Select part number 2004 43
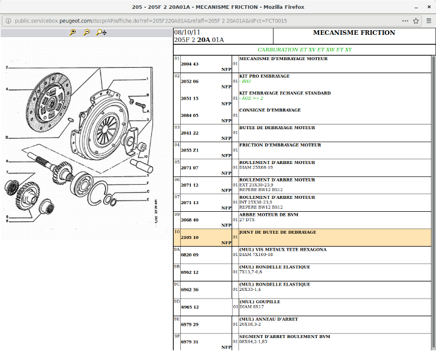 (x=190, y=64)
